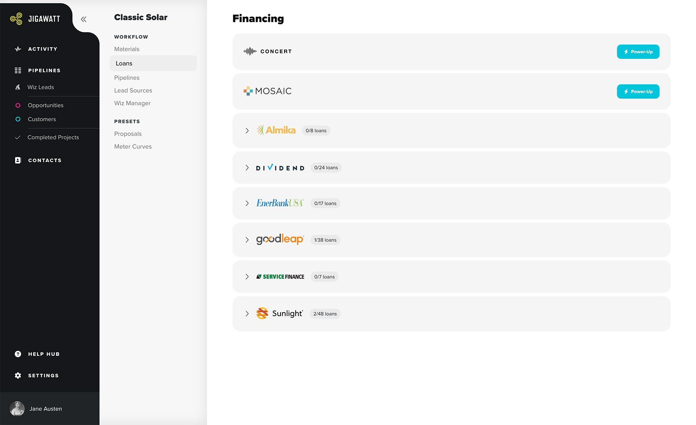696x425 pixels.
Task: Expand the EnerBankUSA lender row
Action: coord(247,203)
